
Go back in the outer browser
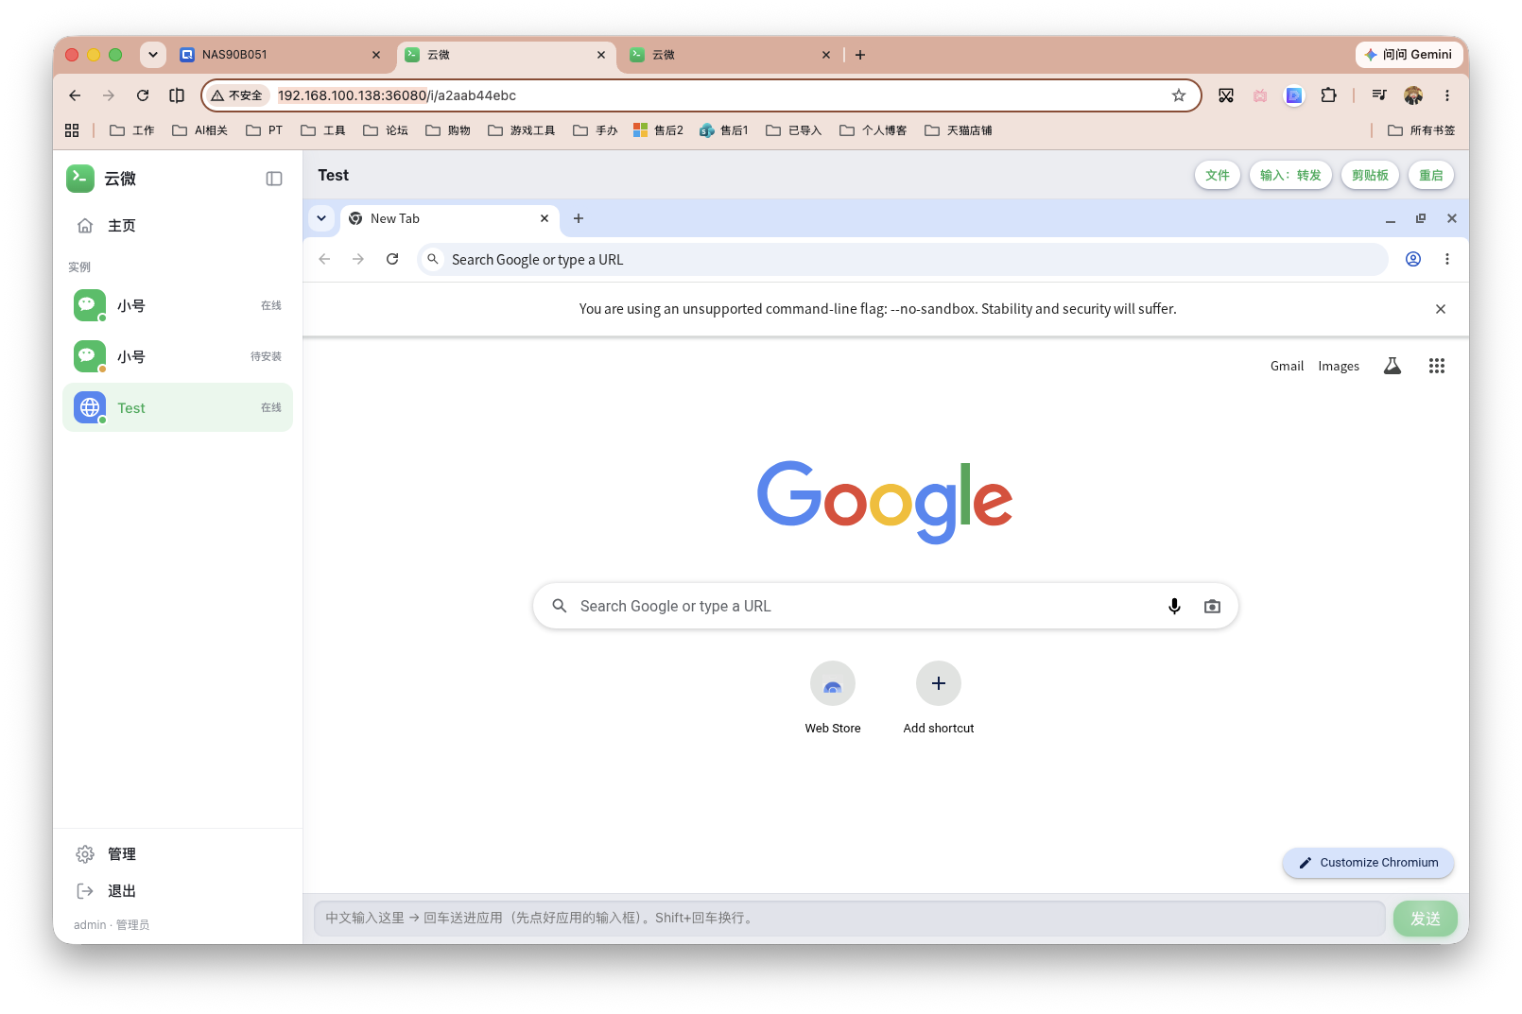tap(75, 95)
